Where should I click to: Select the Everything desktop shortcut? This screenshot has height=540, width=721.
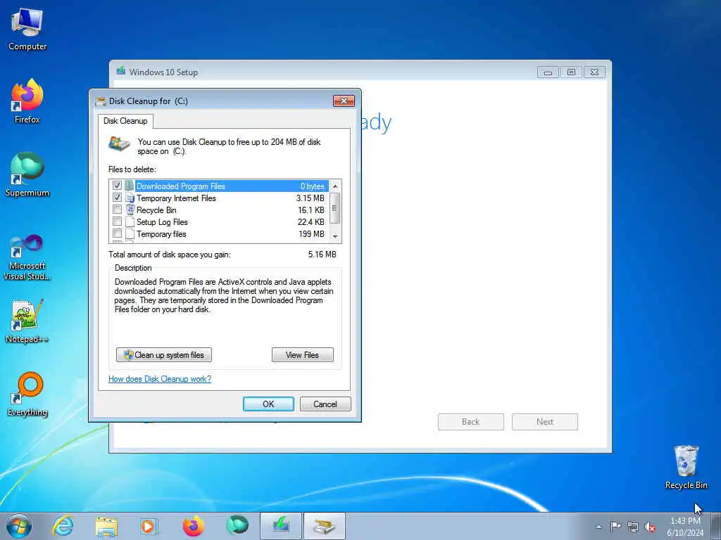[x=27, y=394]
